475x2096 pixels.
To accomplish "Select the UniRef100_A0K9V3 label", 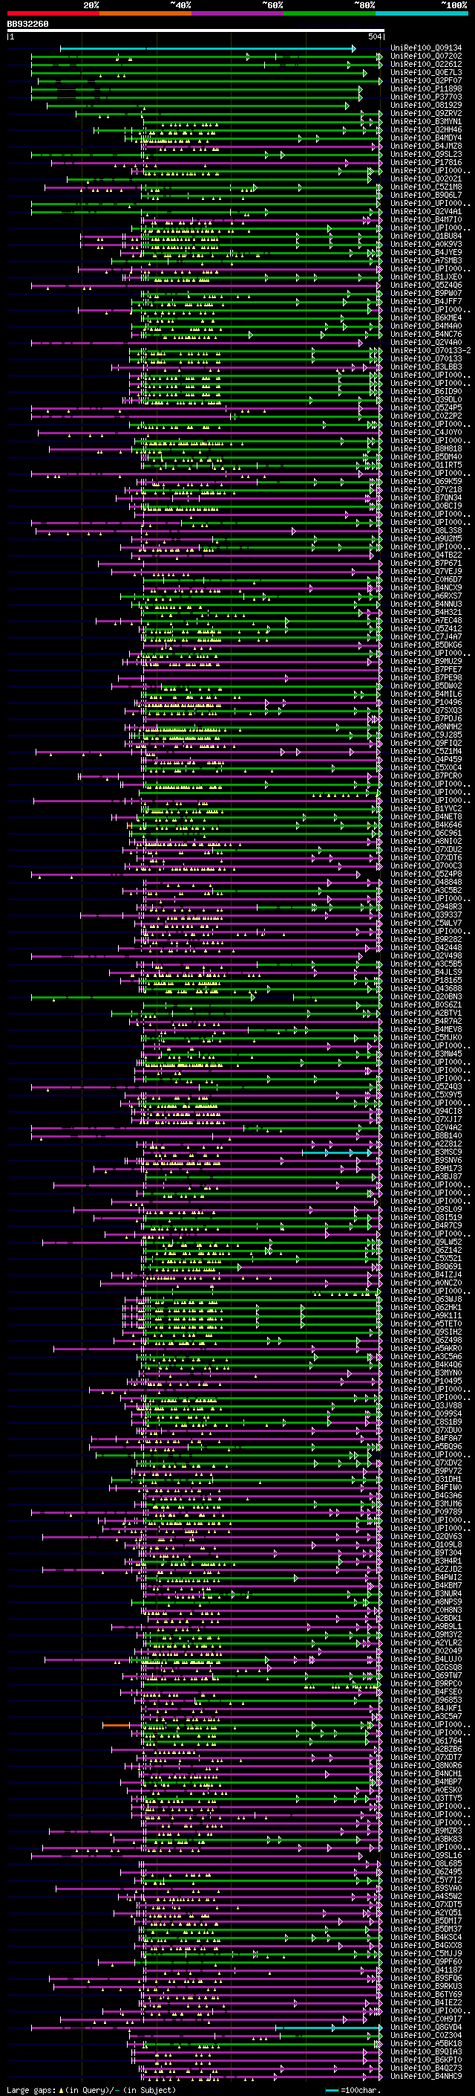I will pyautogui.click(x=426, y=244).
